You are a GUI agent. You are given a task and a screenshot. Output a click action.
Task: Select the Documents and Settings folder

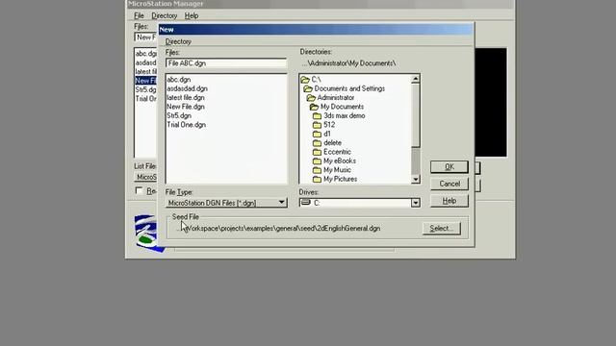coord(345,88)
